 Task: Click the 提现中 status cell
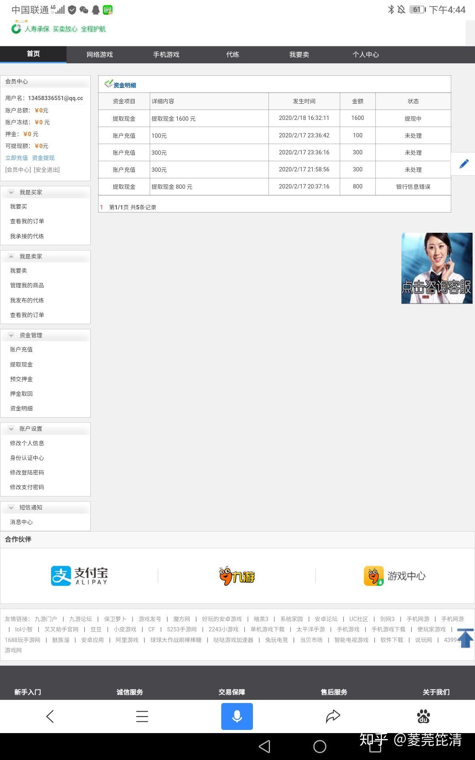tap(413, 119)
